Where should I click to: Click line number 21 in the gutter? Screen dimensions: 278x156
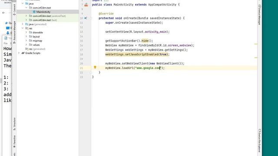81,68
